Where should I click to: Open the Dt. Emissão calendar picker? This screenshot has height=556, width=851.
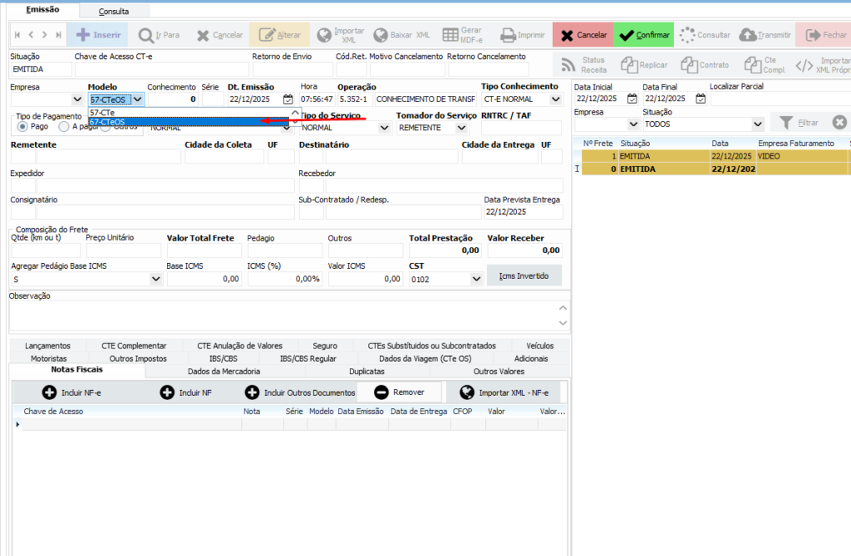click(288, 100)
